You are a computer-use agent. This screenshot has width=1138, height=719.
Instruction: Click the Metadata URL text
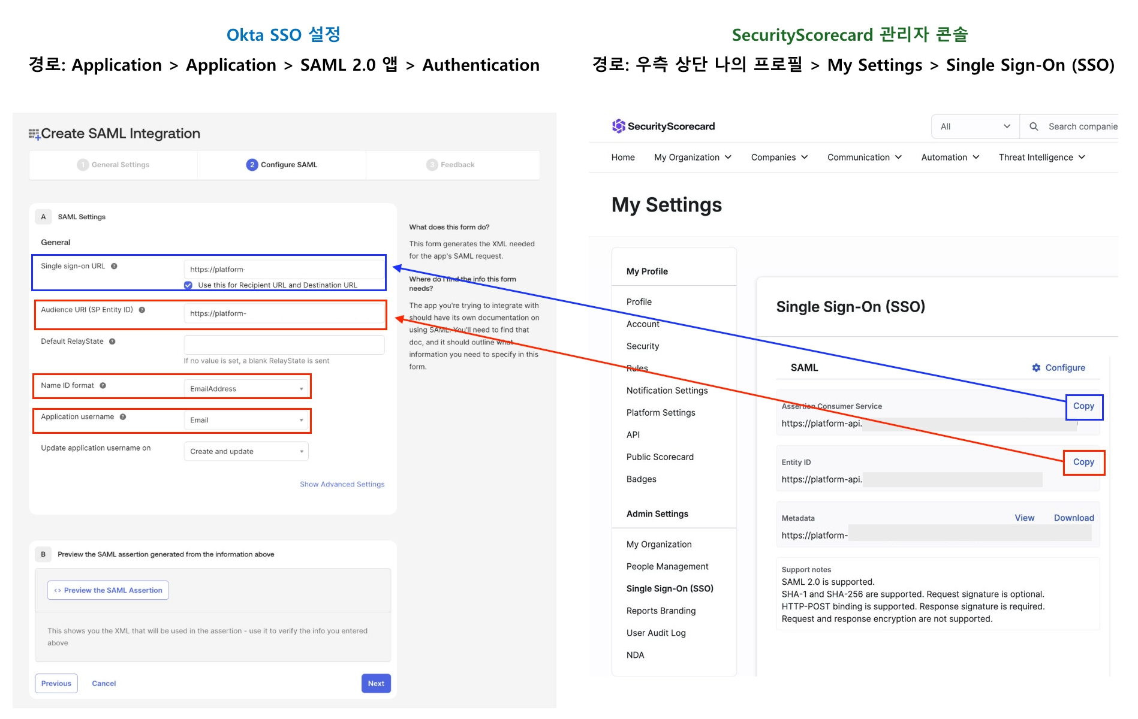pos(814,536)
